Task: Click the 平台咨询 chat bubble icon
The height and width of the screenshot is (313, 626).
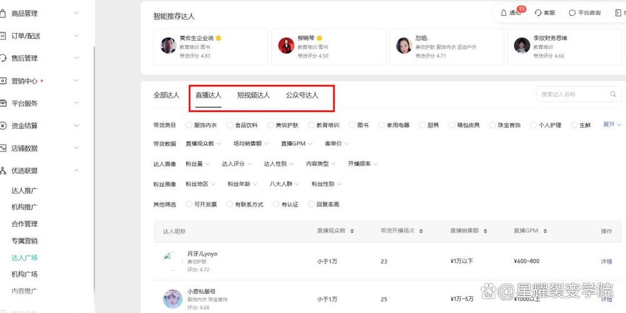Action: click(572, 13)
